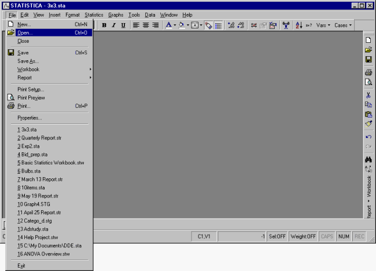Open the Vars dropdown button
This screenshot has height=271, width=376.
point(323,25)
